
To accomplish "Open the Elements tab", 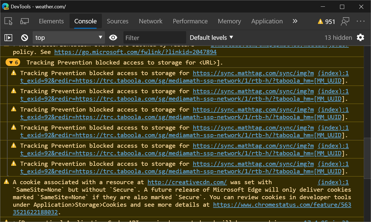I will pos(51,21).
